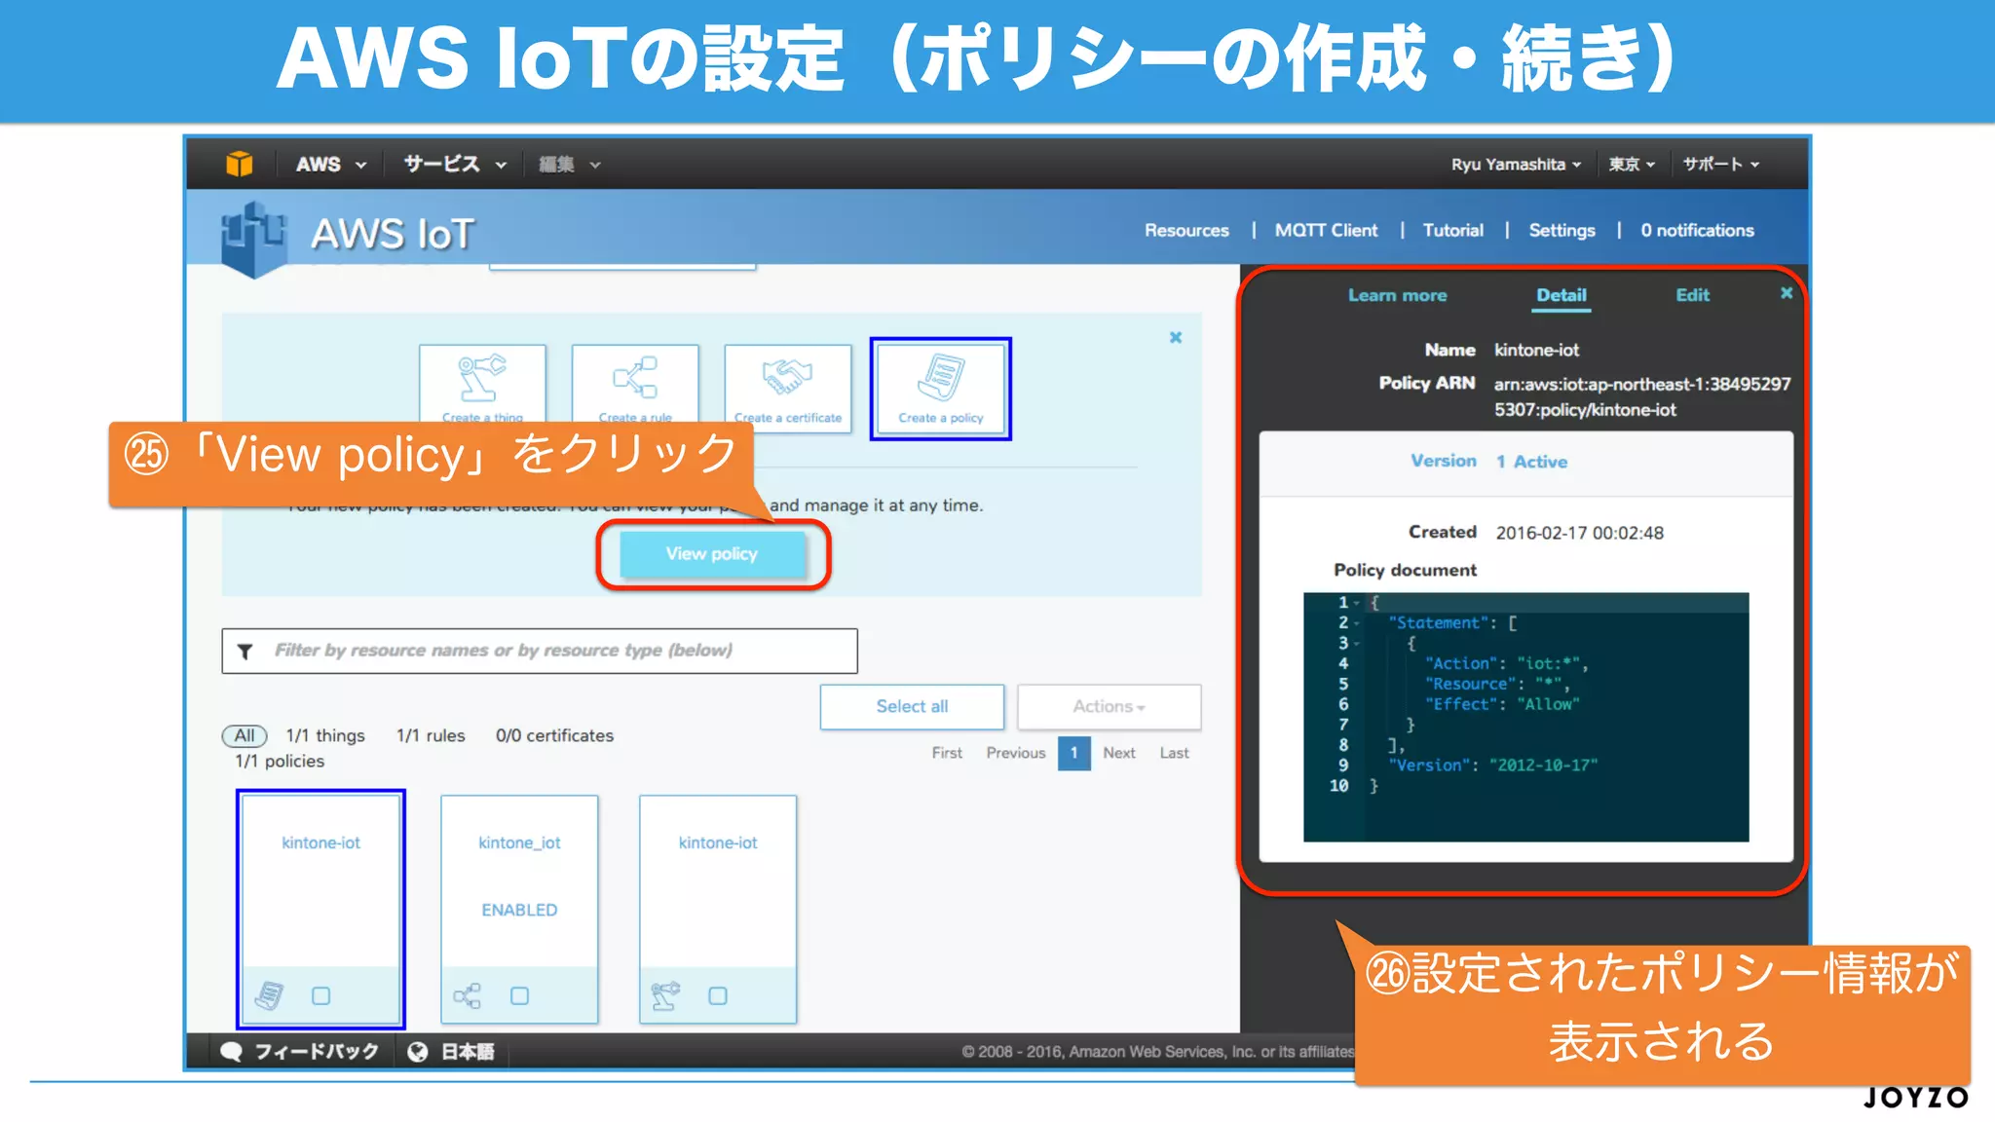Image resolution: width=1995 pixels, height=1122 pixels.
Task: Click the Select all button
Action: (x=912, y=707)
